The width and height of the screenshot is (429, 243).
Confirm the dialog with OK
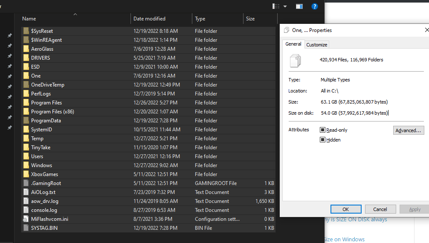pos(346,209)
